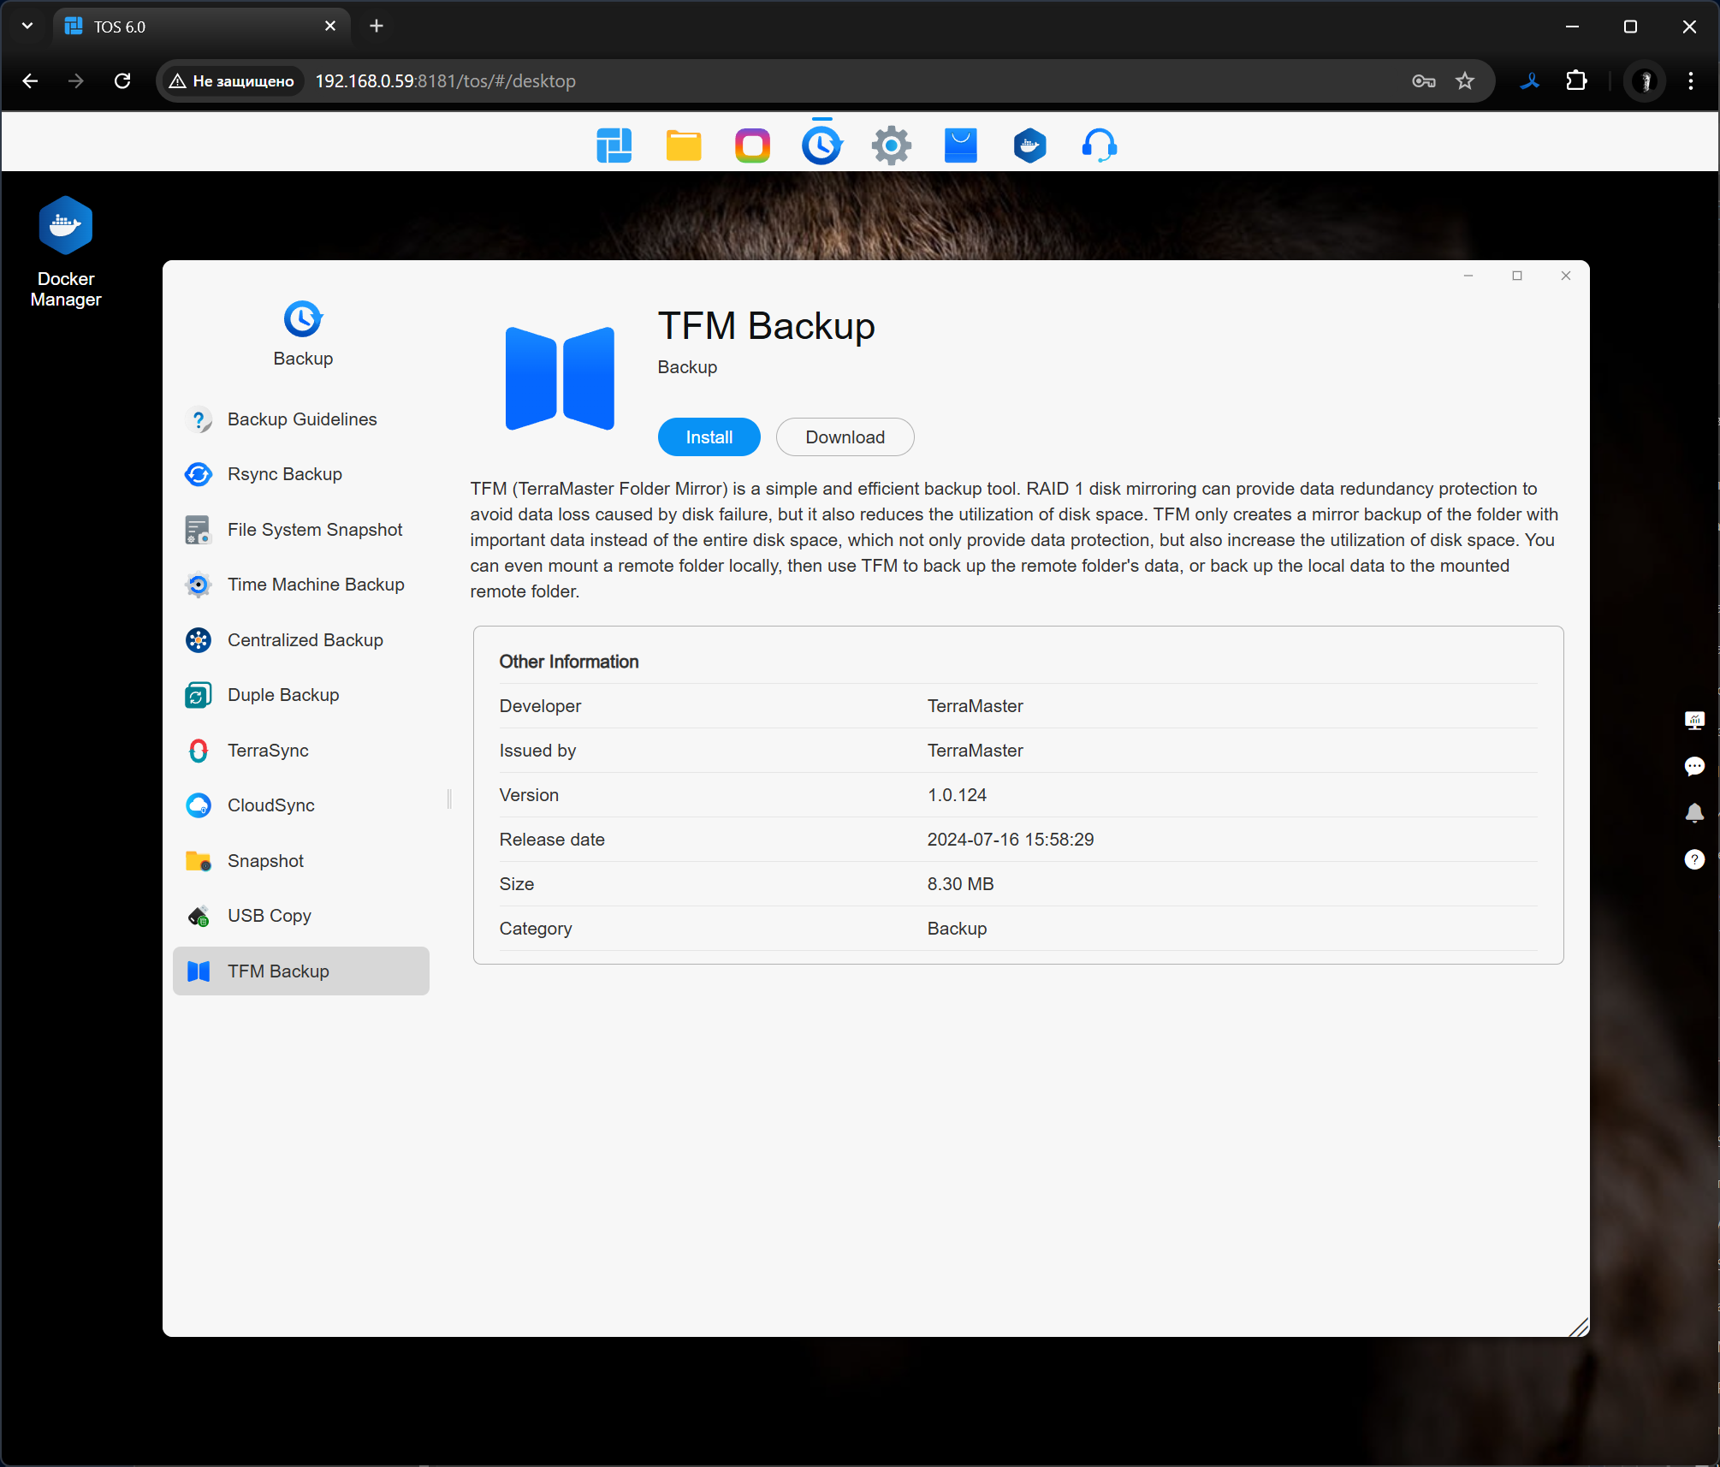Install the TFM Backup app
This screenshot has height=1467, width=1720.
(709, 437)
